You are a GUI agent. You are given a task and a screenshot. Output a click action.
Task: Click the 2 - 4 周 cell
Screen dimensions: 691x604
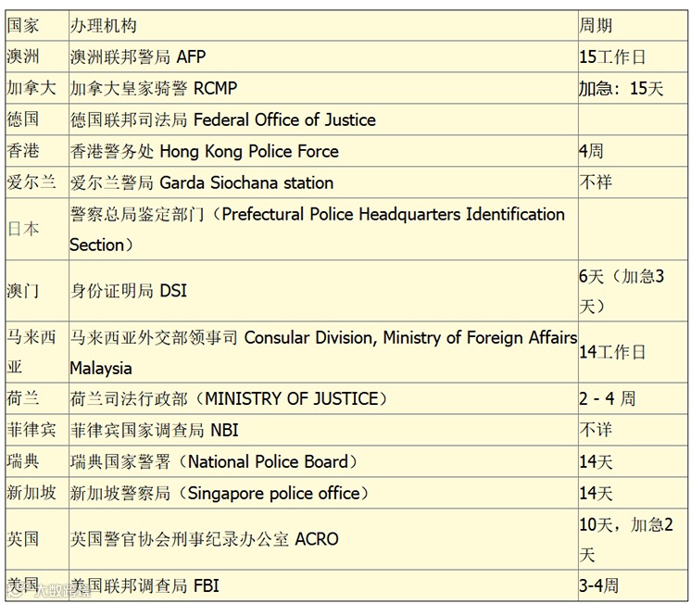633,398
